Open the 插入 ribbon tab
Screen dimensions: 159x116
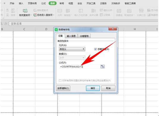21,3
